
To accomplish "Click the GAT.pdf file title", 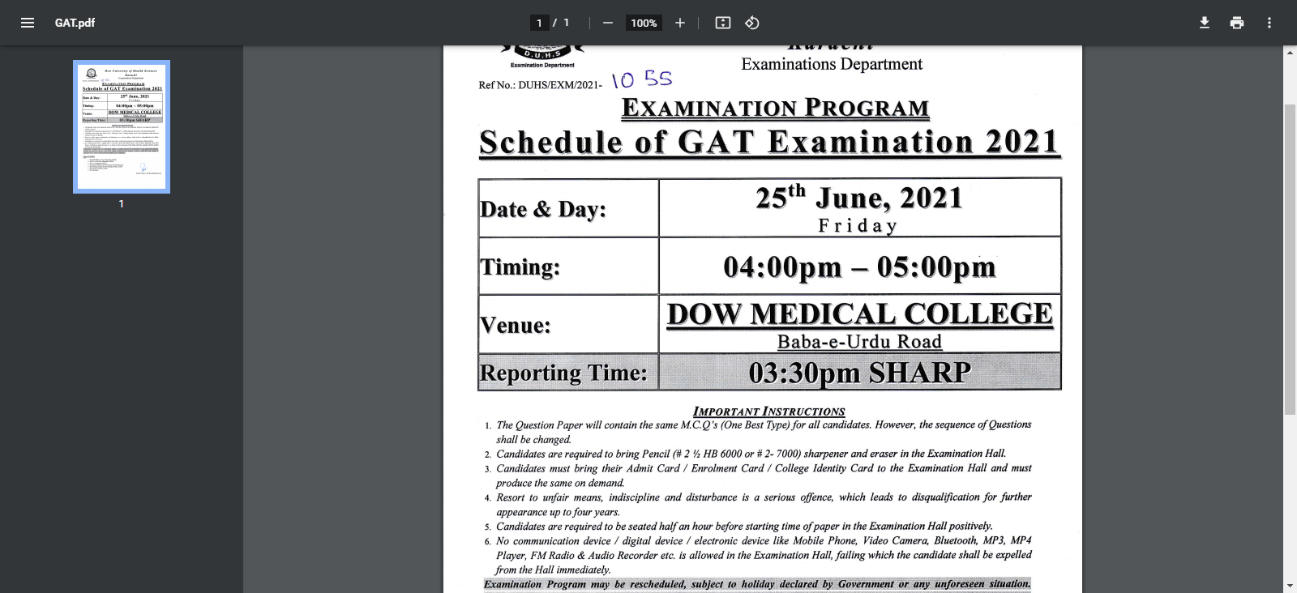I will (75, 23).
